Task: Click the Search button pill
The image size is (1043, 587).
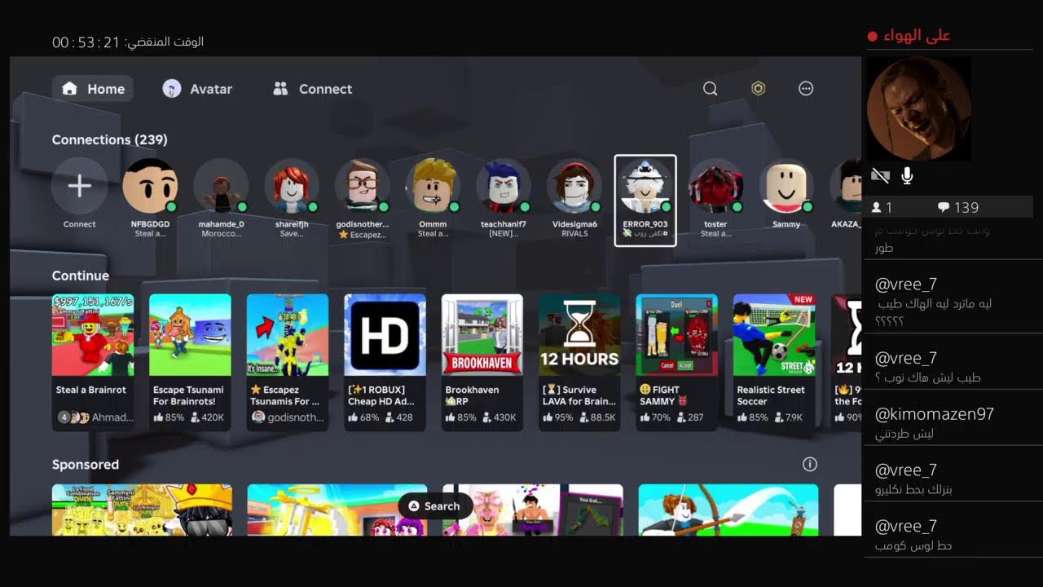Action: 435,506
